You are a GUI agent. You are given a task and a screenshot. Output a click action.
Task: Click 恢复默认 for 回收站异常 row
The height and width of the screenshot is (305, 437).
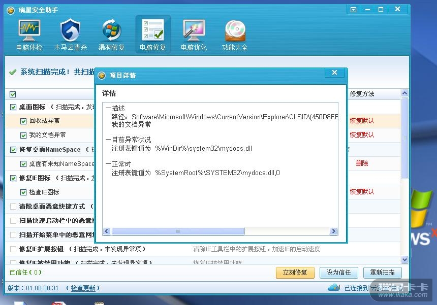pyautogui.click(x=362, y=120)
